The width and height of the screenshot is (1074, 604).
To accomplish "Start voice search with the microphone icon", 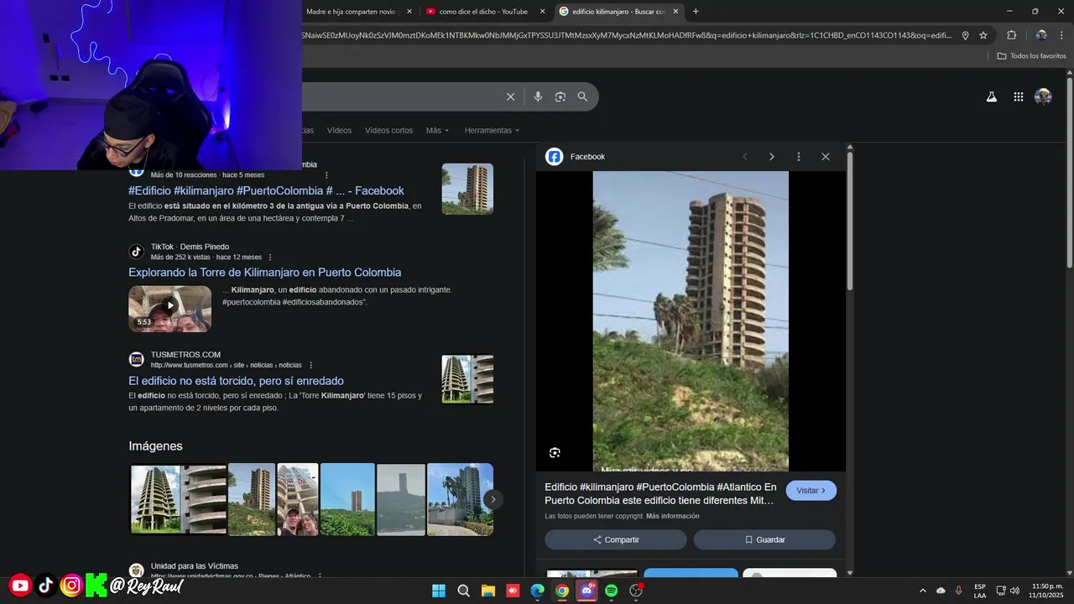I will pos(538,96).
